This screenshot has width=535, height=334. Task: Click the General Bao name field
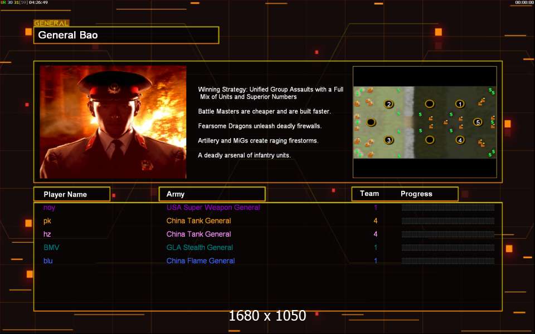point(126,35)
